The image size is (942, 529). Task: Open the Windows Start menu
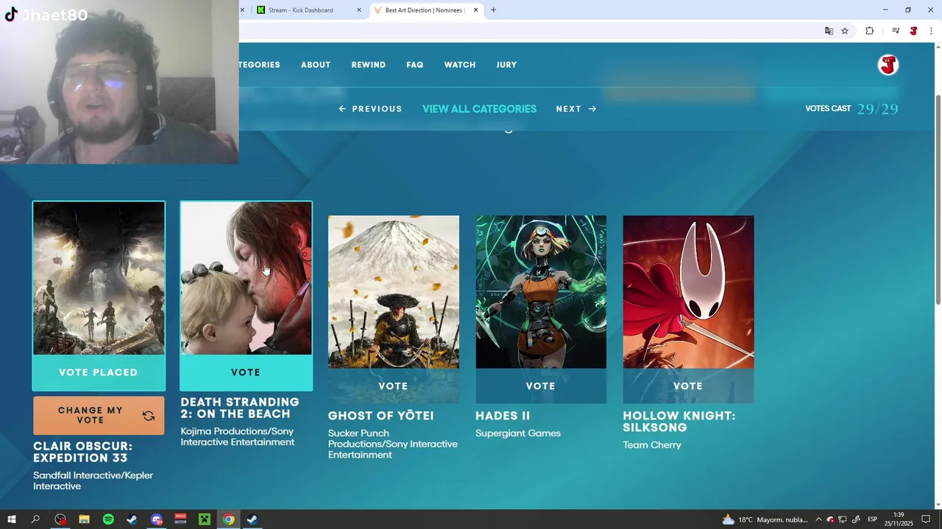click(x=12, y=519)
